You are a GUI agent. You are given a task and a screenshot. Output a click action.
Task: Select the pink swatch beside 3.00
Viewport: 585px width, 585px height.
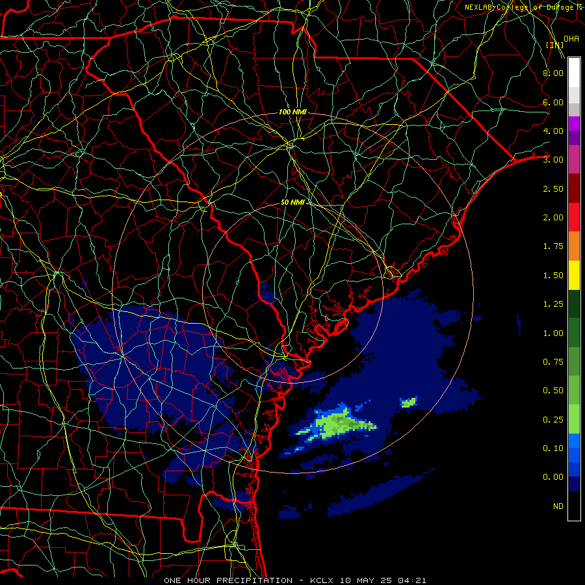point(574,160)
